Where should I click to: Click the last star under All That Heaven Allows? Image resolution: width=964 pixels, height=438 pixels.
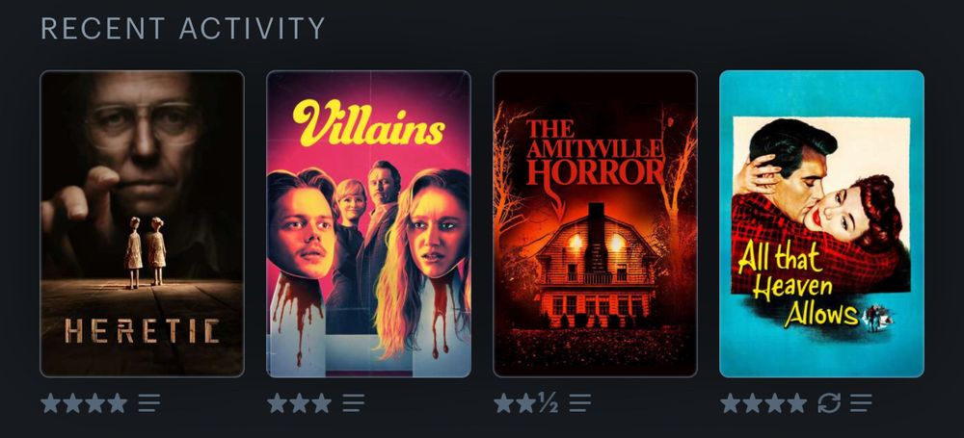(796, 403)
